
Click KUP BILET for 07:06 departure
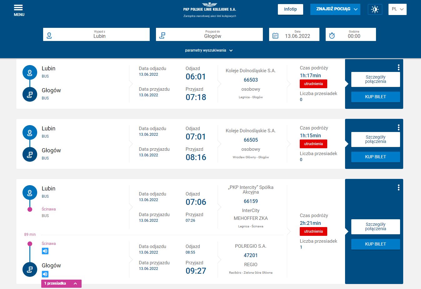point(375,244)
